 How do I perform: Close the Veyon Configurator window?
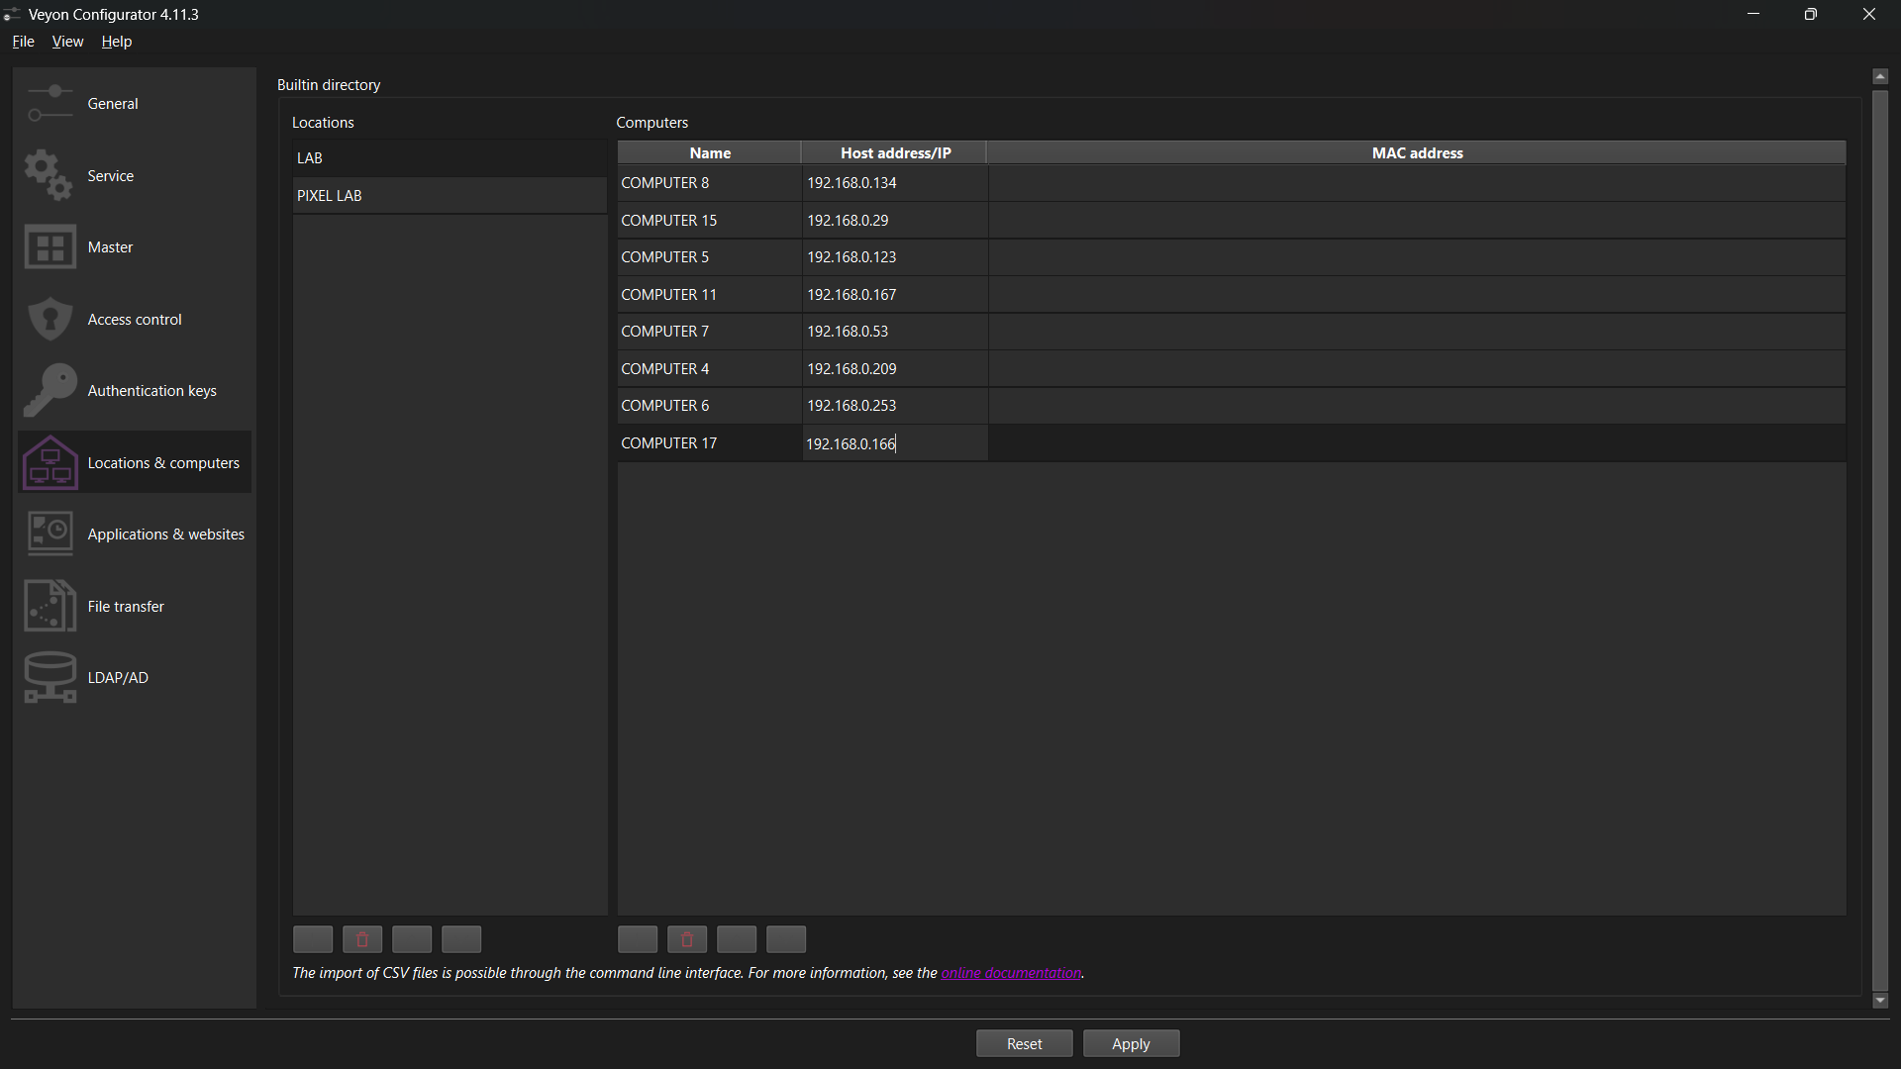point(1869,14)
